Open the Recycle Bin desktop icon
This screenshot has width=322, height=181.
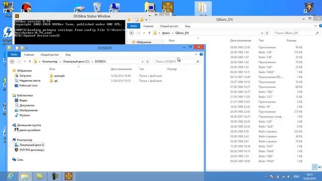(x=97, y=7)
